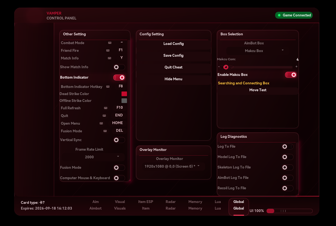Image resolution: width=336 pixels, height=226 pixels.
Task: Click the HOME hotkey value for Open Menu
Action: [x=117, y=123]
